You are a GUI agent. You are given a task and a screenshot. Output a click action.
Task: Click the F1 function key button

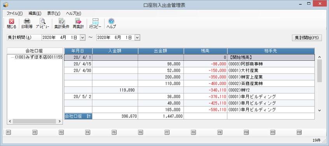tap(8, 132)
